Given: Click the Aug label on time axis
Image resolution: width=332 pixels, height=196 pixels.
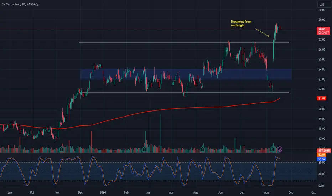Looking at the screenshot, I should point(266,192).
